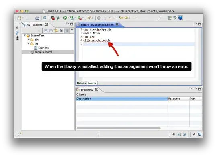Place cursor on empty editor line 5
Image resolution: width=217 pixels, height=157 pixels.
coord(138,44)
